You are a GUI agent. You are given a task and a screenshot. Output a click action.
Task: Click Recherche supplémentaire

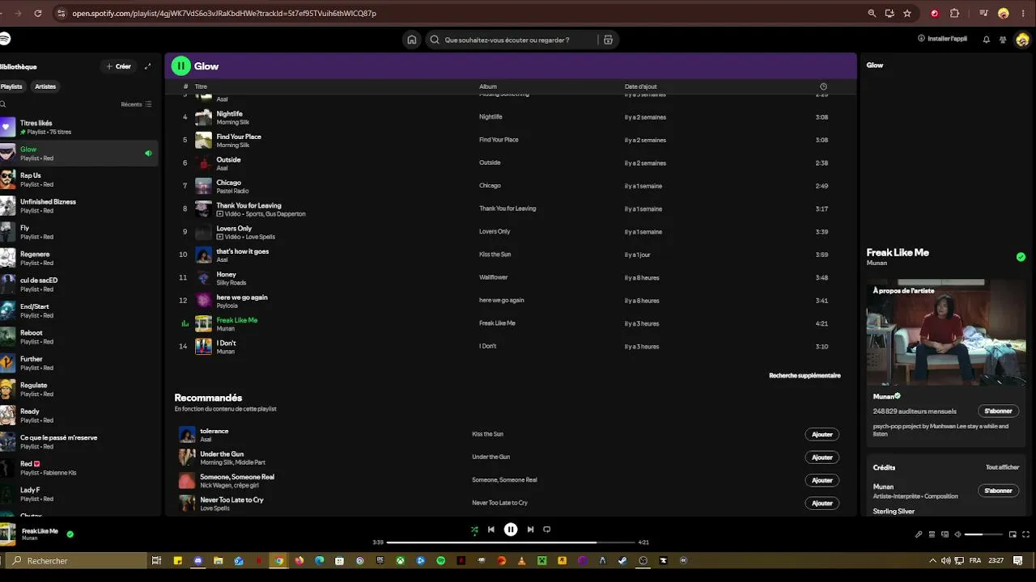(x=805, y=375)
